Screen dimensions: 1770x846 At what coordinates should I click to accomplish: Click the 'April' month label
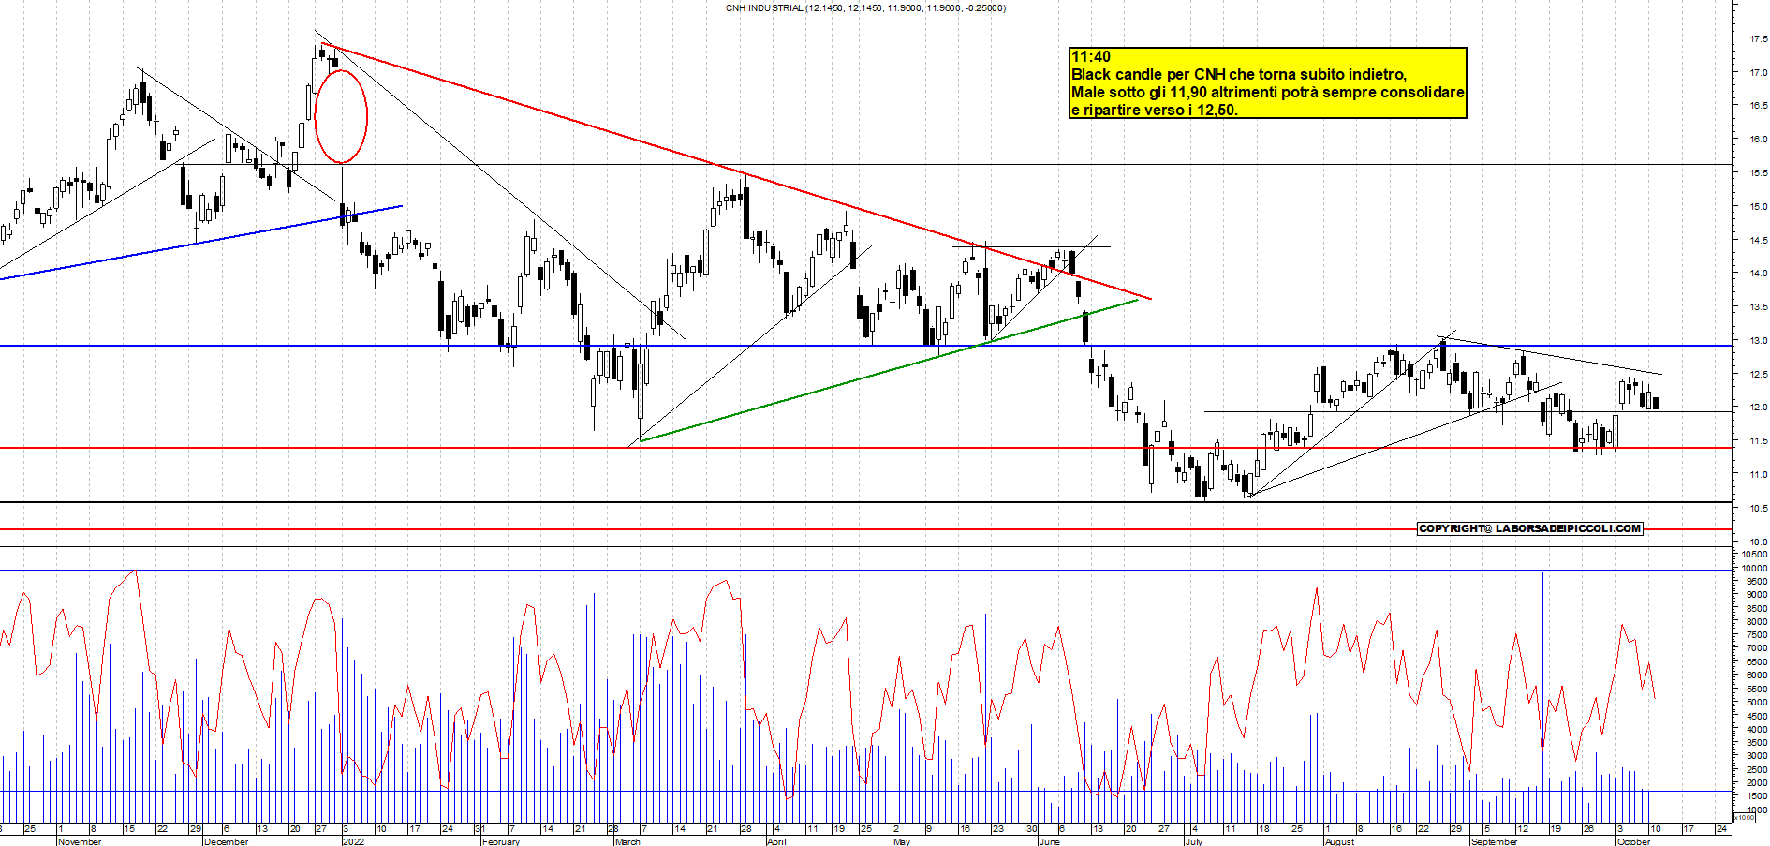point(776,841)
